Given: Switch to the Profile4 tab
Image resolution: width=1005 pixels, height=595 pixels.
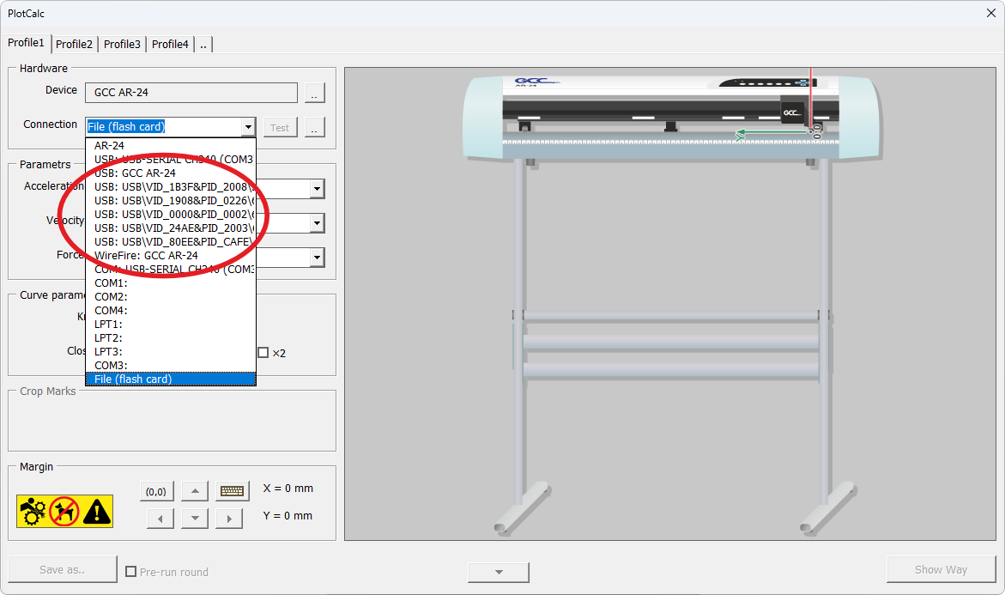Looking at the screenshot, I should pyautogui.click(x=170, y=45).
